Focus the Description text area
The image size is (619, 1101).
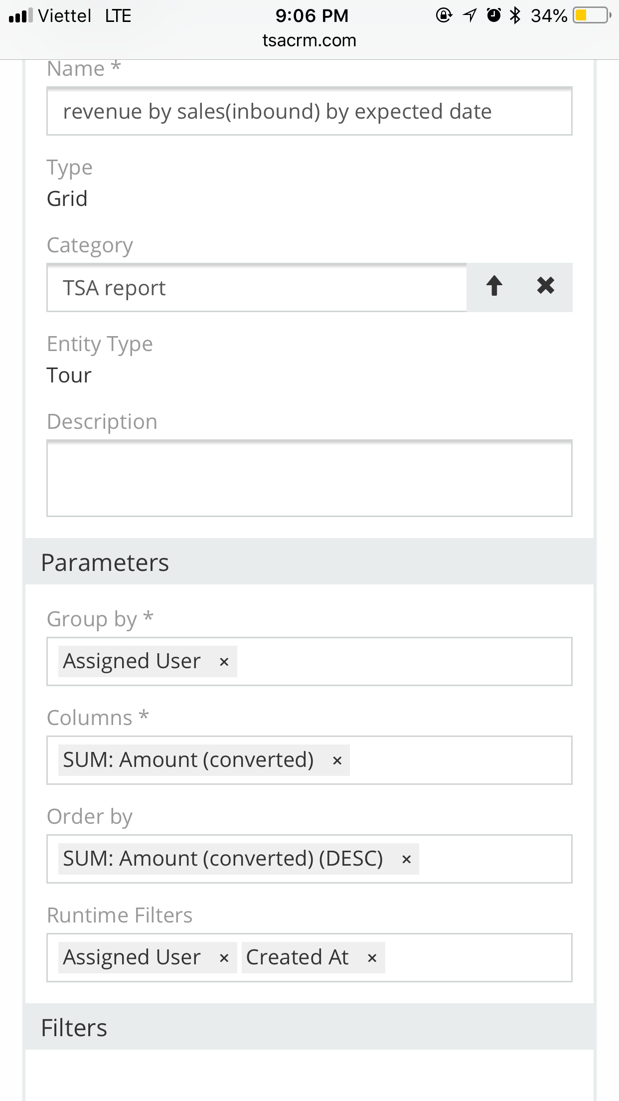point(309,478)
